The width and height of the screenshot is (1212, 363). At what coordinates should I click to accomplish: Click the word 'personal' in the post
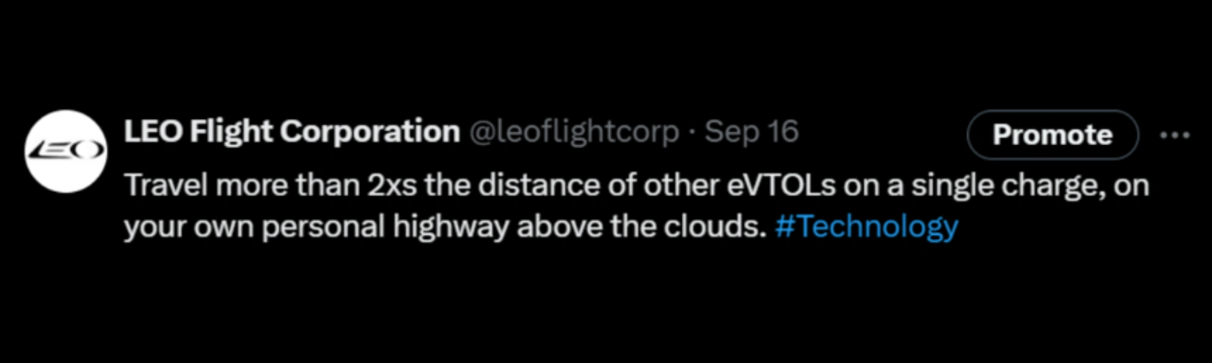(x=323, y=227)
